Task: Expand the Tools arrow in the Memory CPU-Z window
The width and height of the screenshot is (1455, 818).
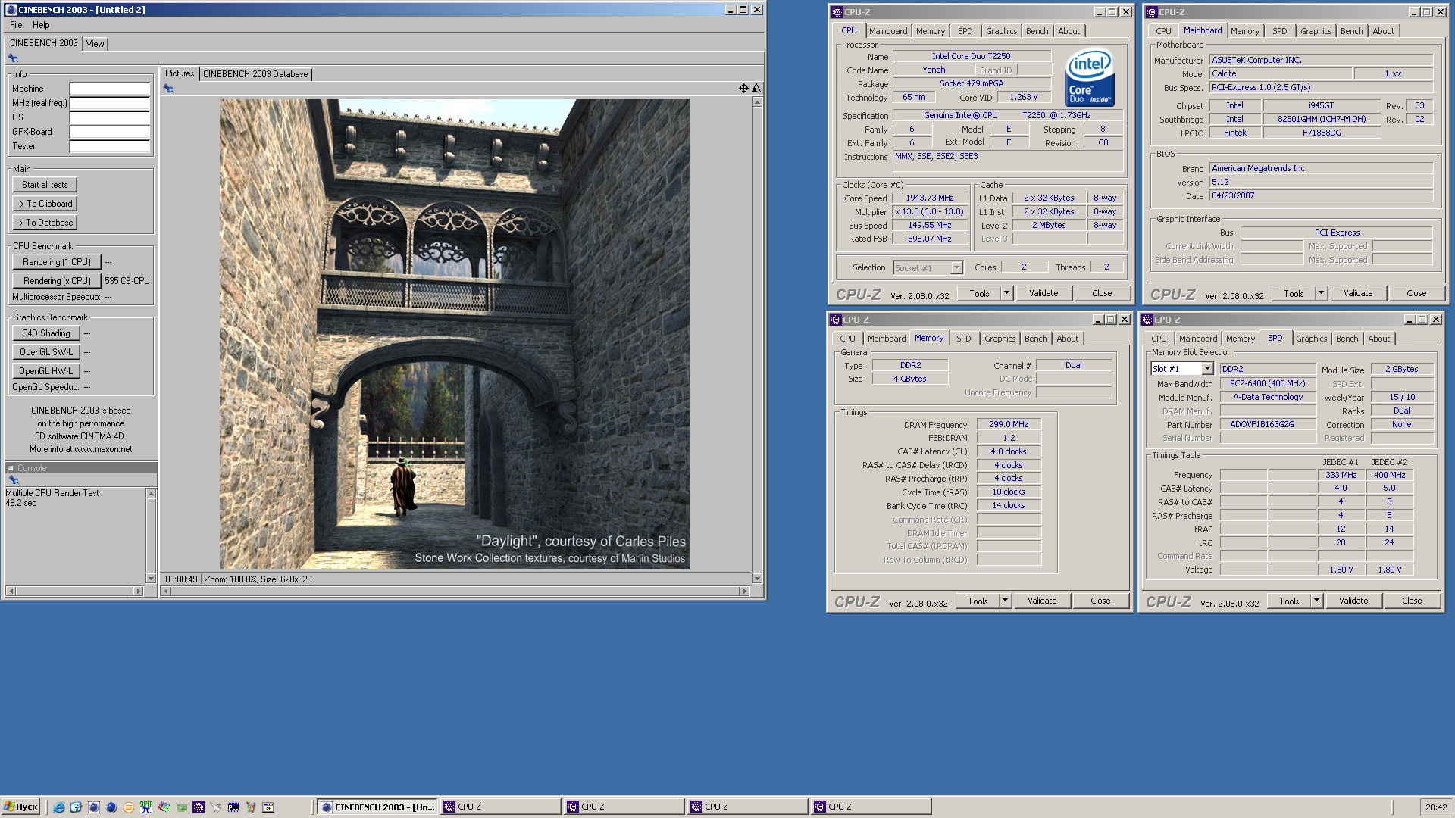Action: (x=1005, y=601)
